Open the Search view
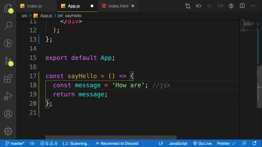Screen dimensions: 262x147 8,25
